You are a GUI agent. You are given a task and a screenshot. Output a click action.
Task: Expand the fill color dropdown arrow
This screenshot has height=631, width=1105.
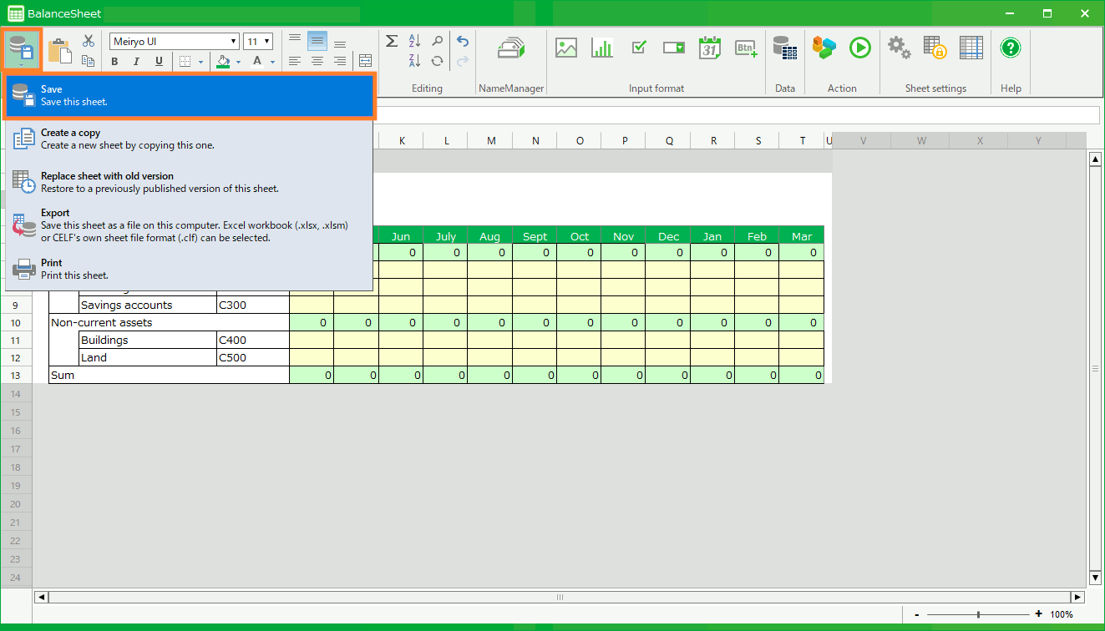(238, 62)
